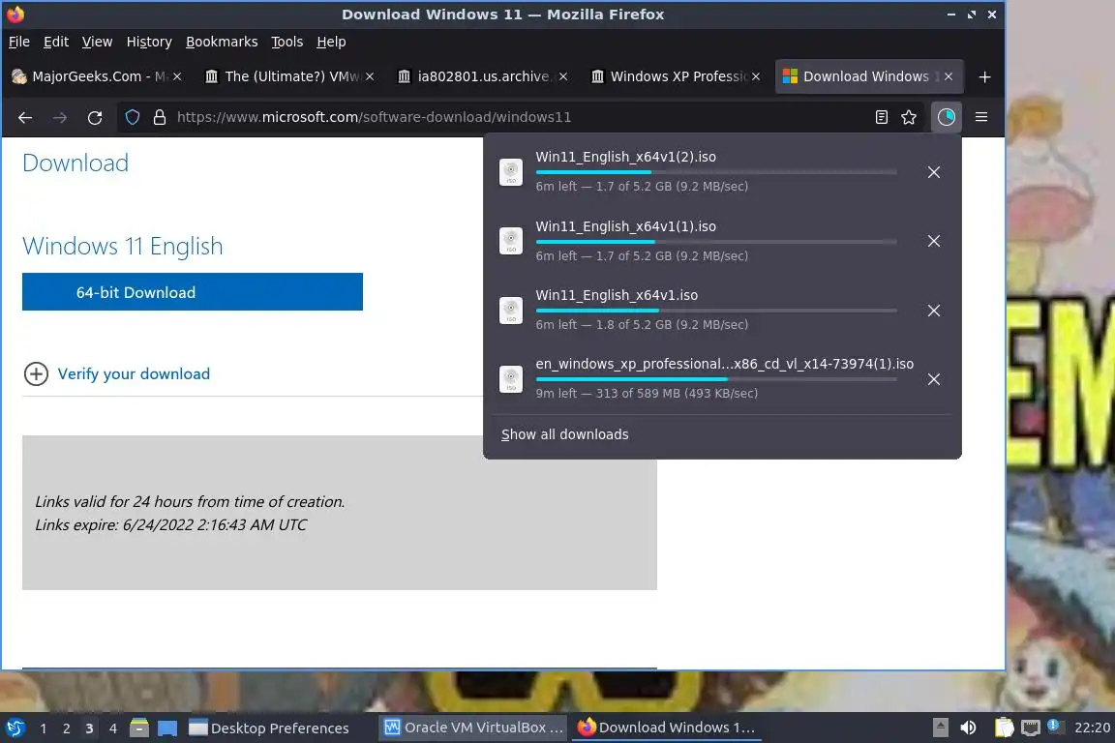Click the file icon of Win11_English_x64v1(2).iso

tap(511, 172)
